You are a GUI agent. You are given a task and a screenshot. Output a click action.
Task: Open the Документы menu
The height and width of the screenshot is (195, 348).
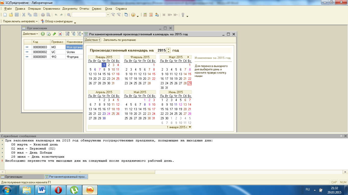(70, 9)
